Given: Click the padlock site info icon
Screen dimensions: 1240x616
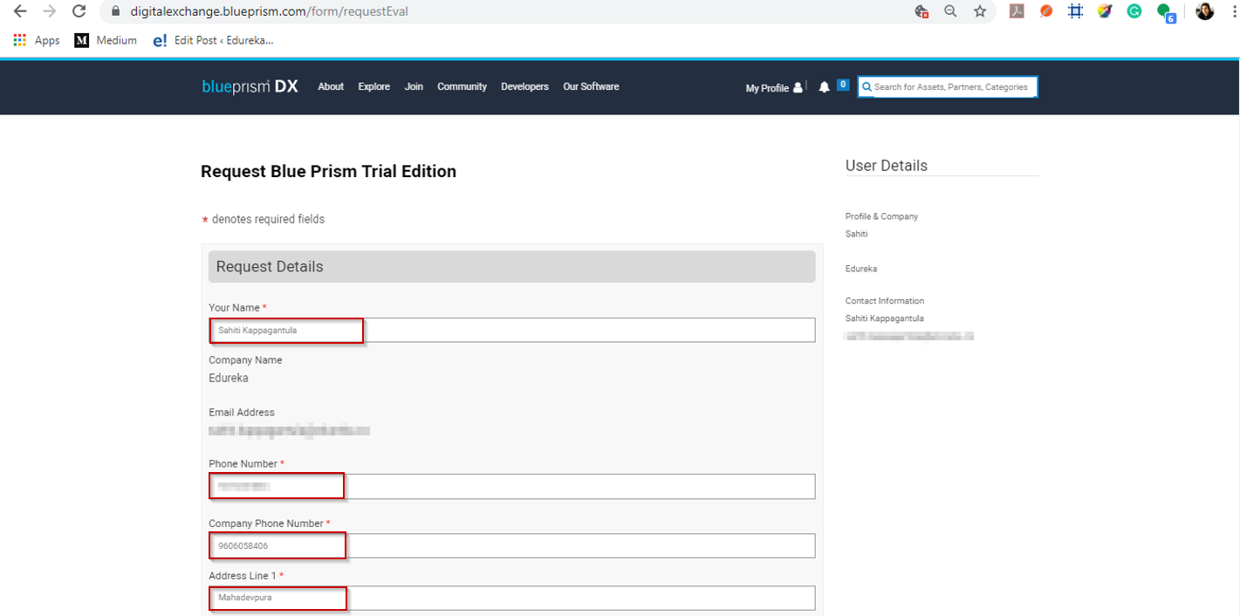Looking at the screenshot, I should [x=116, y=11].
